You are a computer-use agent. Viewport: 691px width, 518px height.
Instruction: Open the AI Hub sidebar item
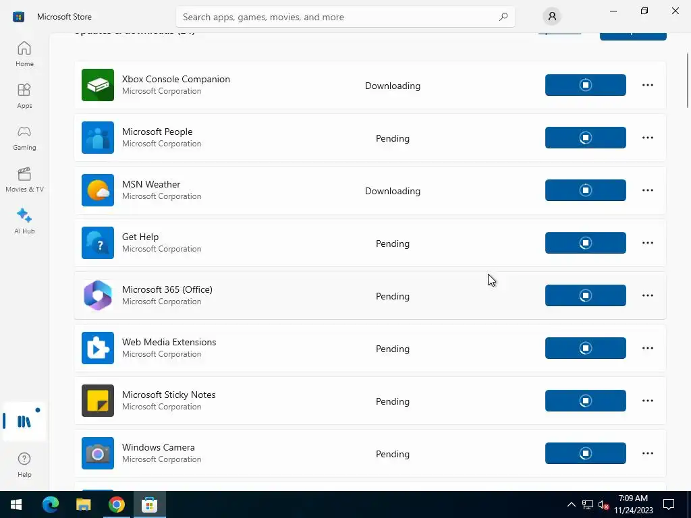pyautogui.click(x=24, y=221)
